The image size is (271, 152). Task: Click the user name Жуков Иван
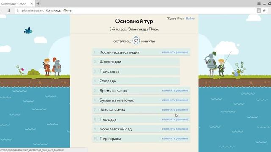175,19
